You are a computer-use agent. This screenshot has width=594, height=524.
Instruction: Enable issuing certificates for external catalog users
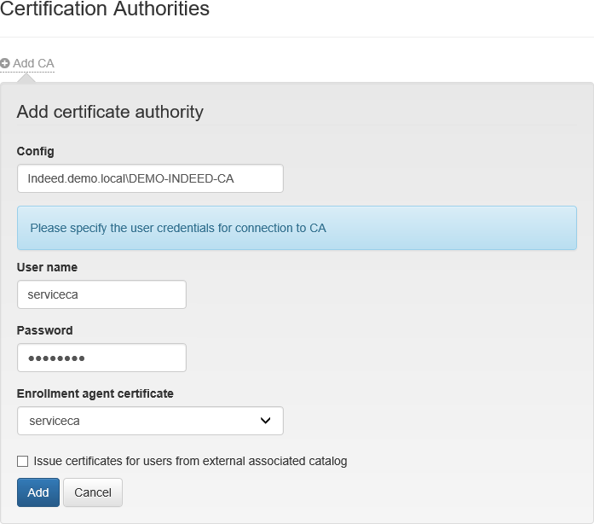(x=23, y=462)
